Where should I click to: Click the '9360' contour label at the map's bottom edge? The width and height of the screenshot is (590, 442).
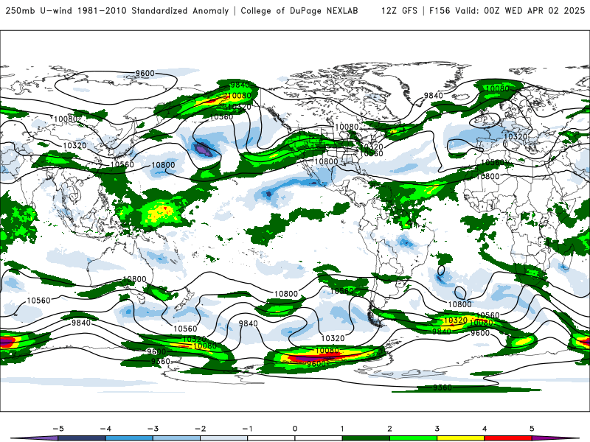click(442, 387)
